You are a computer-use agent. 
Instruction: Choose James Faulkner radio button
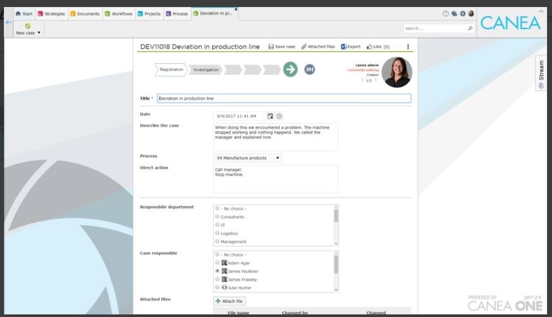tap(217, 271)
